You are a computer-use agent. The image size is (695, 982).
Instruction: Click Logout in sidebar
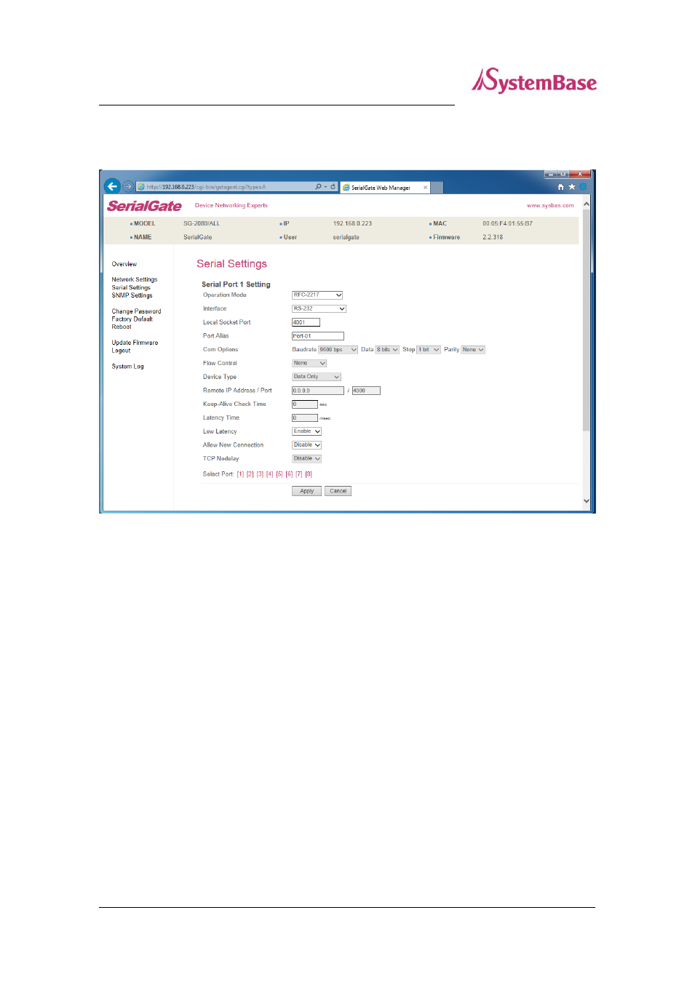point(121,351)
